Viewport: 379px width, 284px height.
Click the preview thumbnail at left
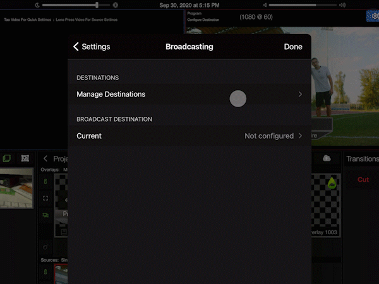click(16, 189)
